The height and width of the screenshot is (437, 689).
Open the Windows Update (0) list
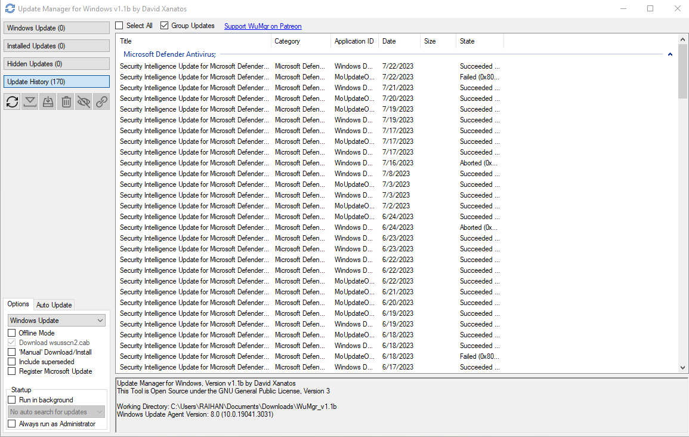[57, 27]
